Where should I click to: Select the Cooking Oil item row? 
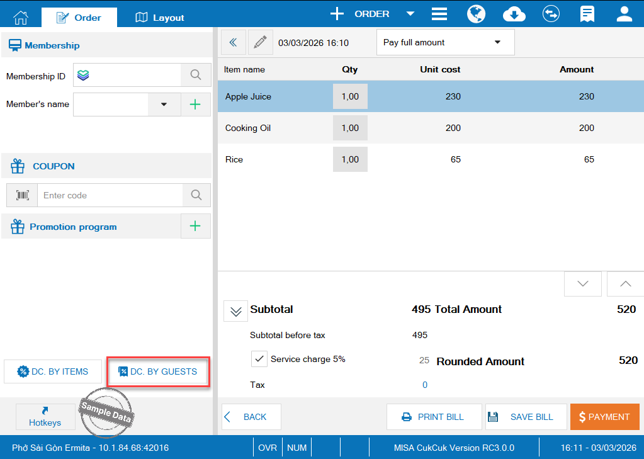(409, 128)
